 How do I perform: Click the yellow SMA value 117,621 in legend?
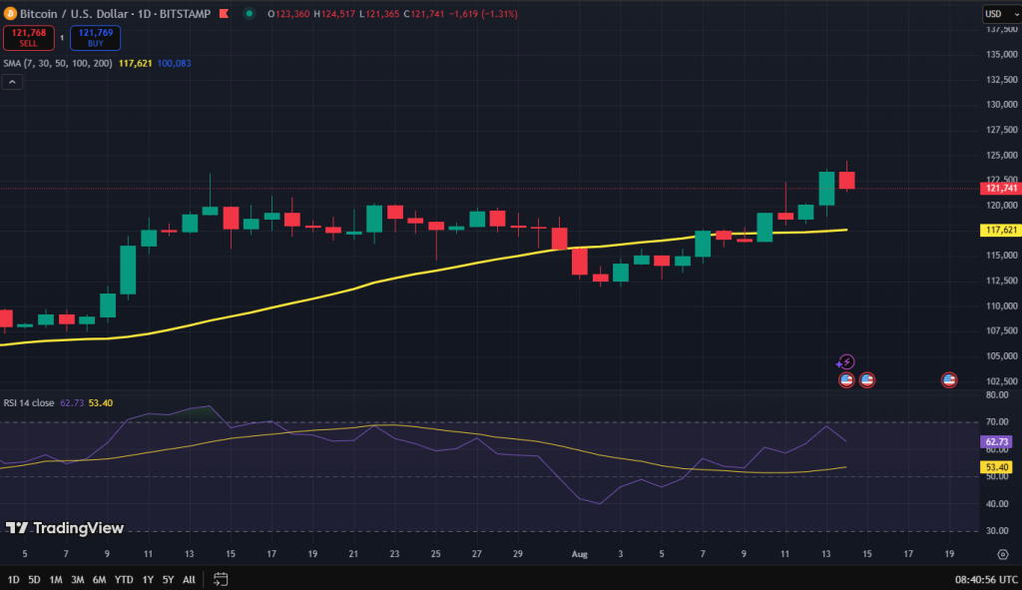(135, 63)
